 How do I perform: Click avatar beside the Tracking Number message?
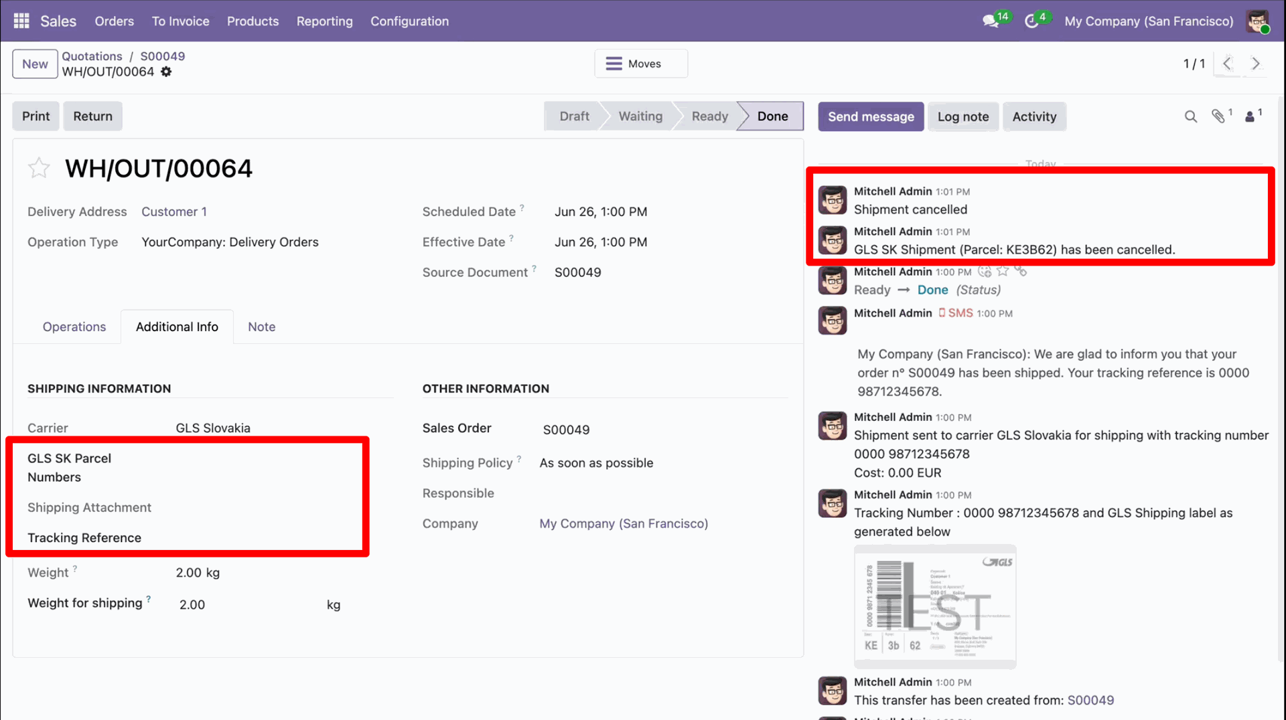[x=833, y=503]
